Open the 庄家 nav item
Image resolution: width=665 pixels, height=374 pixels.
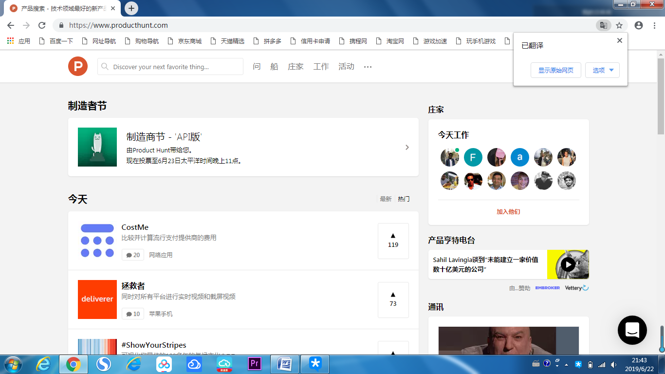tap(296, 67)
